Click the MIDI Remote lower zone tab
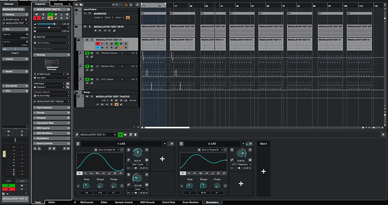 coord(147,202)
